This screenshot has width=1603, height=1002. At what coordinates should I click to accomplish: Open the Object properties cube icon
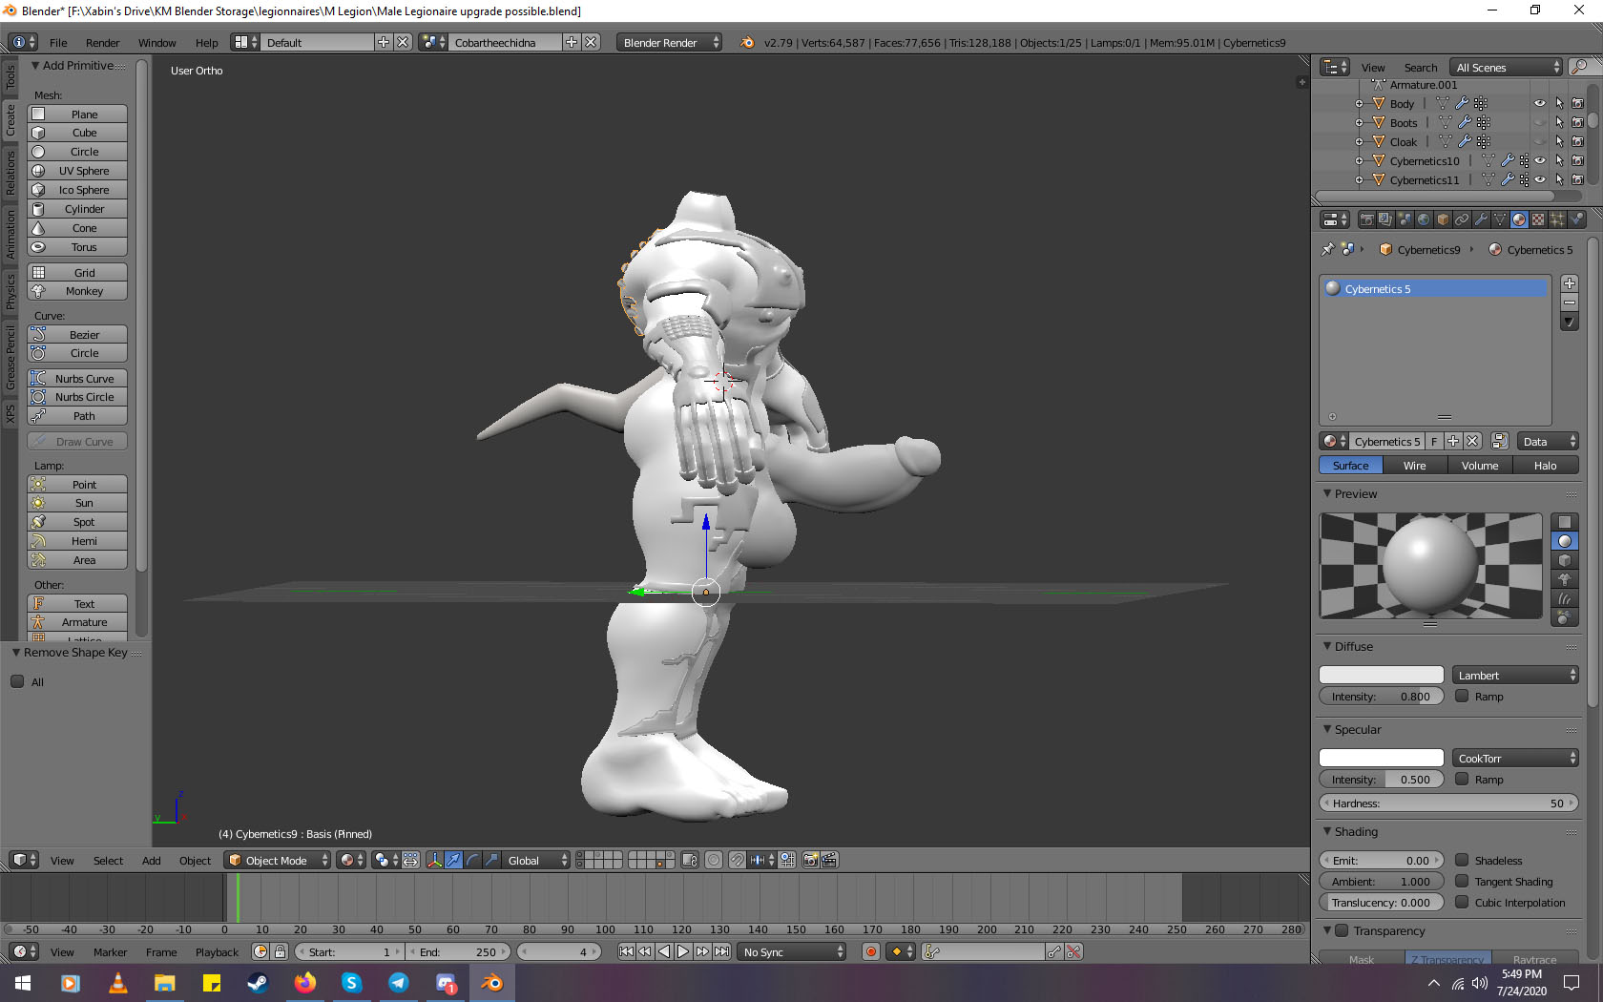click(x=1443, y=219)
